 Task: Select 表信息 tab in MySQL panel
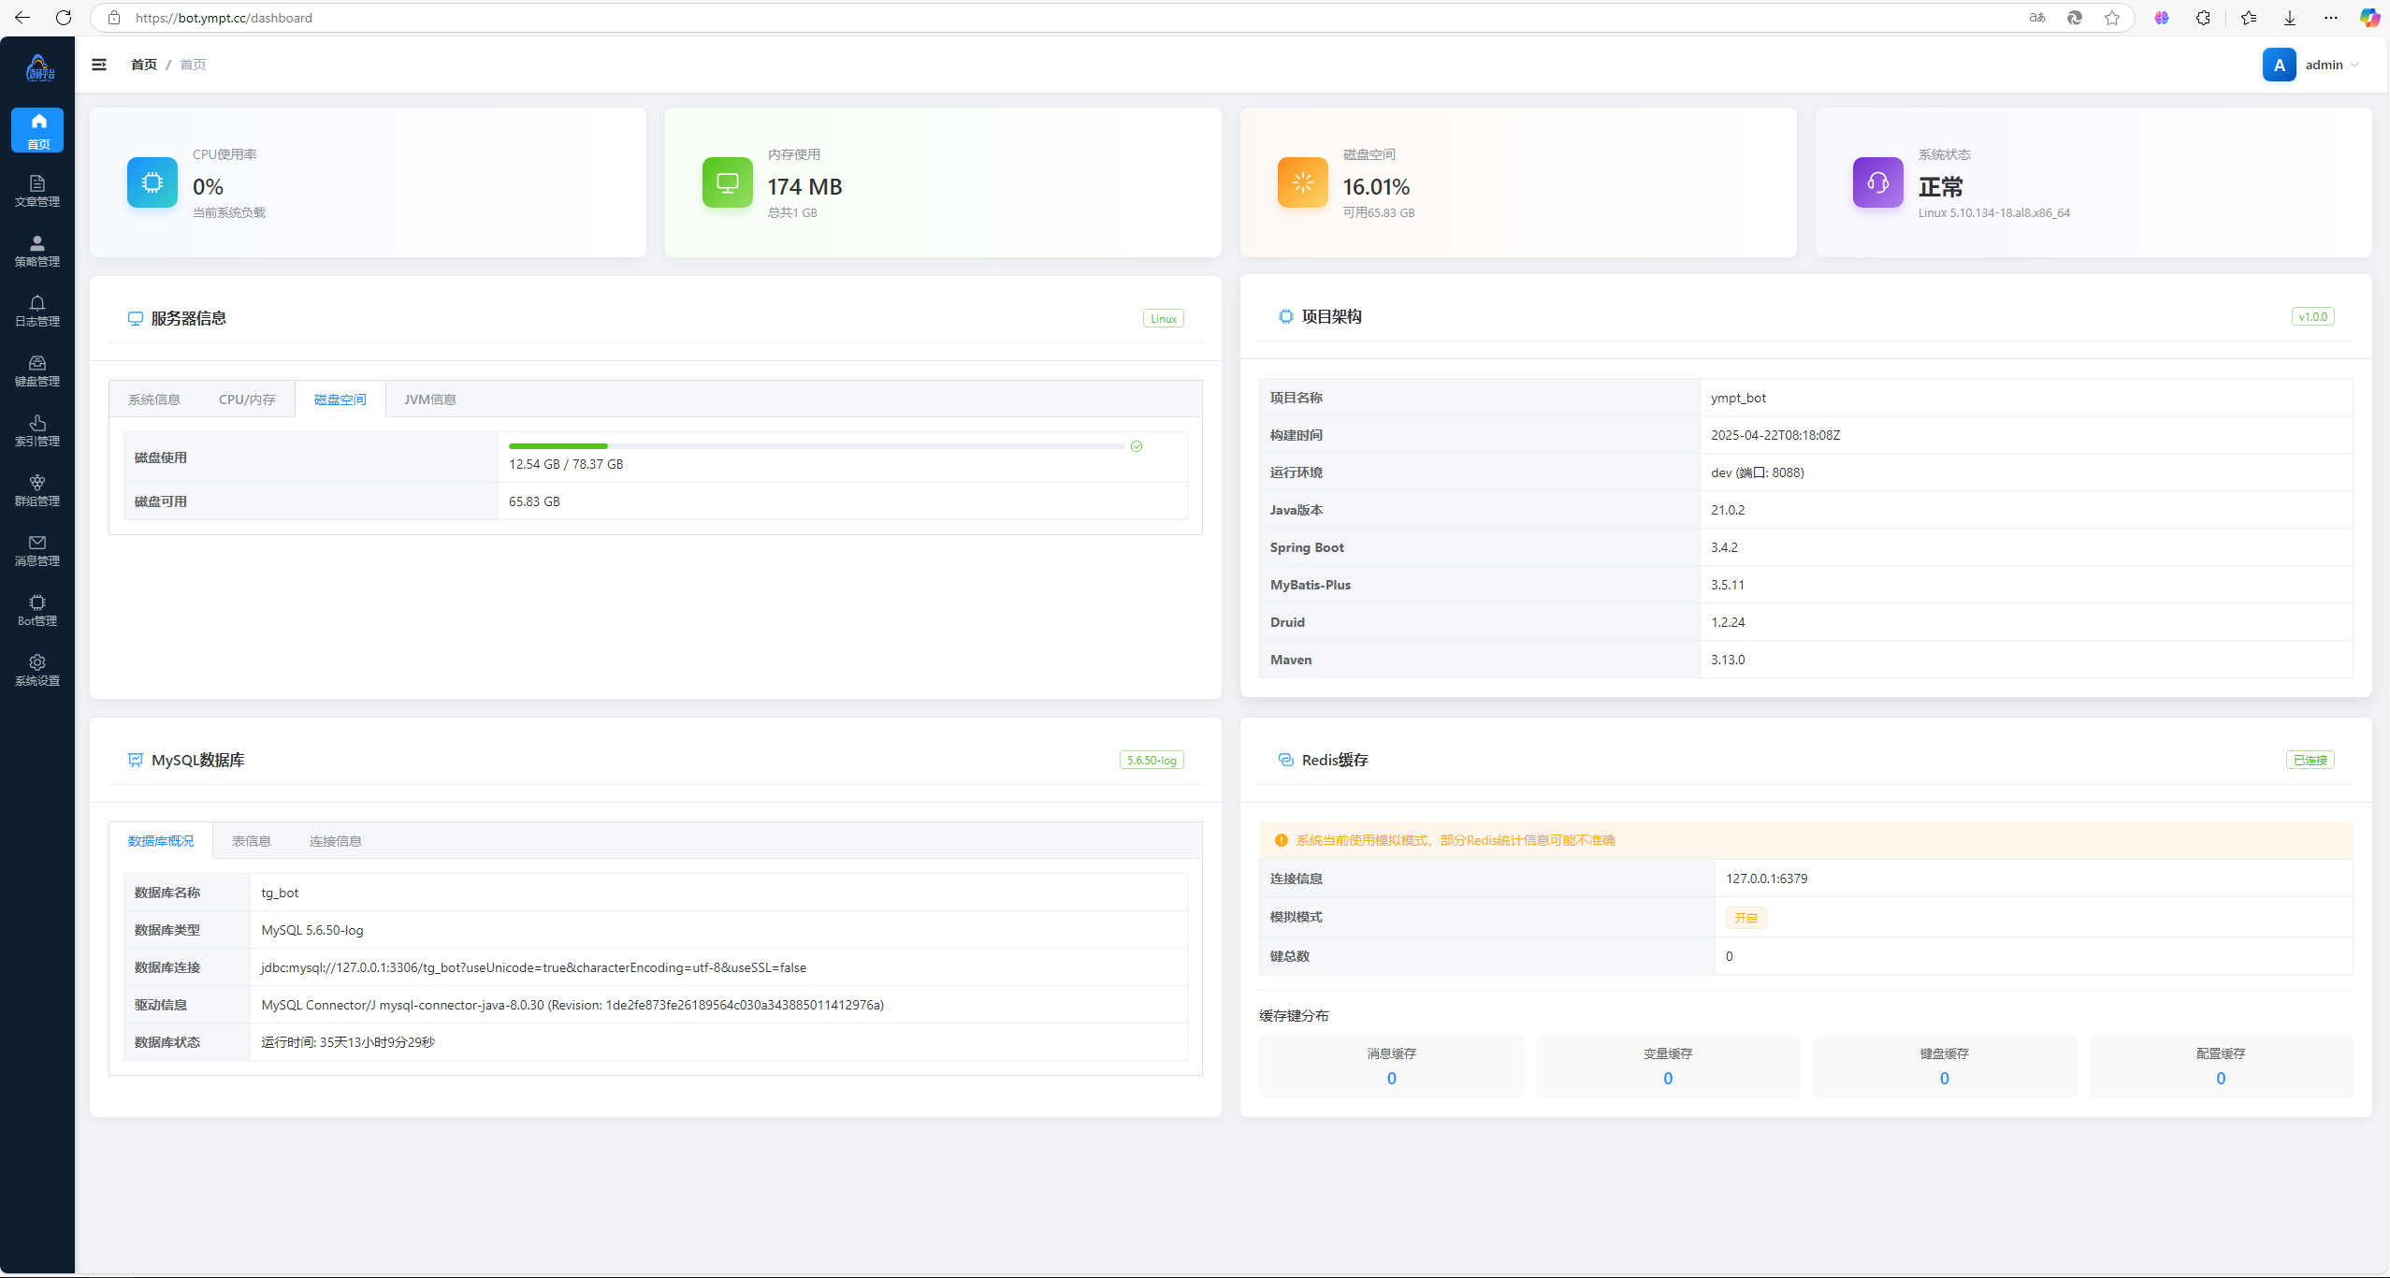click(x=251, y=841)
